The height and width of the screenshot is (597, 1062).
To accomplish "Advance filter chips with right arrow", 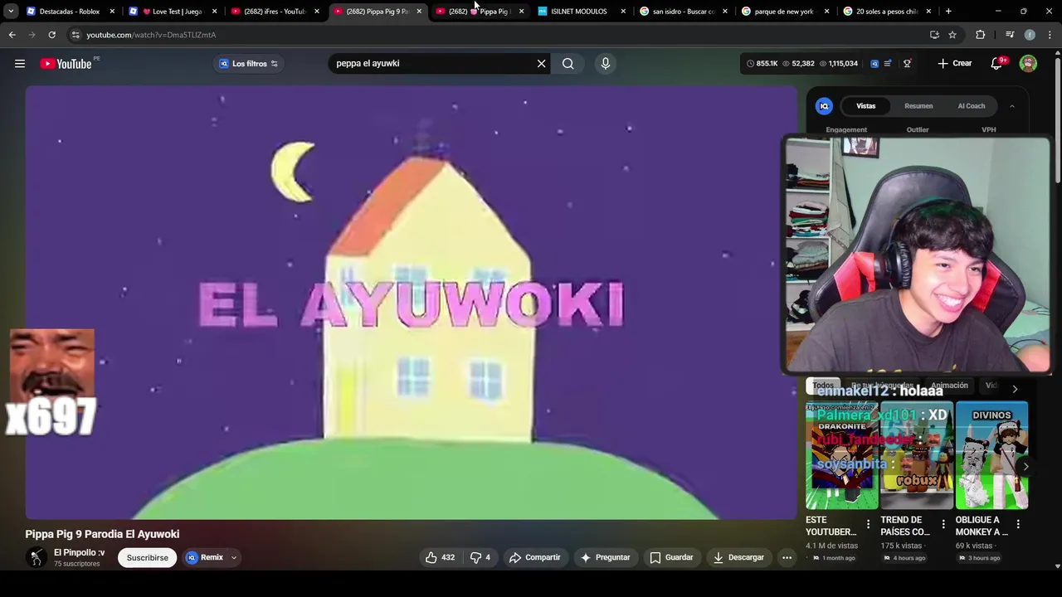I will click(1015, 388).
